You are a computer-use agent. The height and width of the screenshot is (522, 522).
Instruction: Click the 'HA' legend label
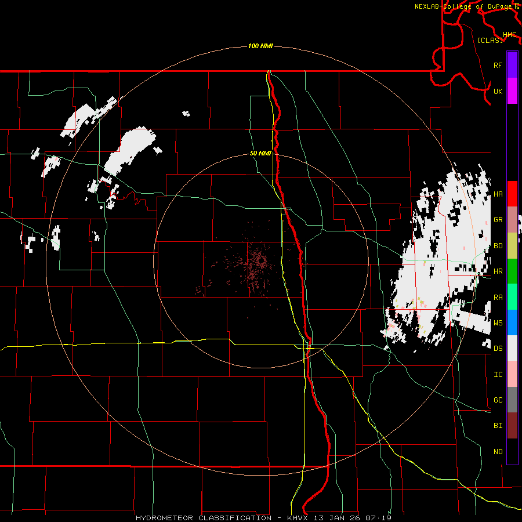pyautogui.click(x=498, y=194)
